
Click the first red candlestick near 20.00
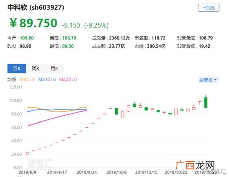27,153
